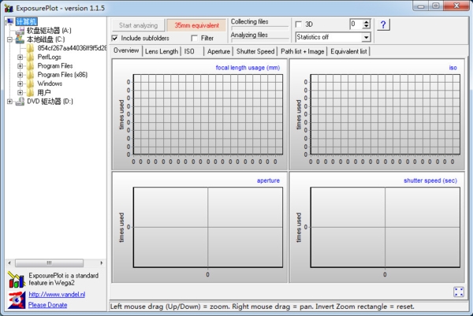Click the Program Files folder icon

(x=31, y=65)
